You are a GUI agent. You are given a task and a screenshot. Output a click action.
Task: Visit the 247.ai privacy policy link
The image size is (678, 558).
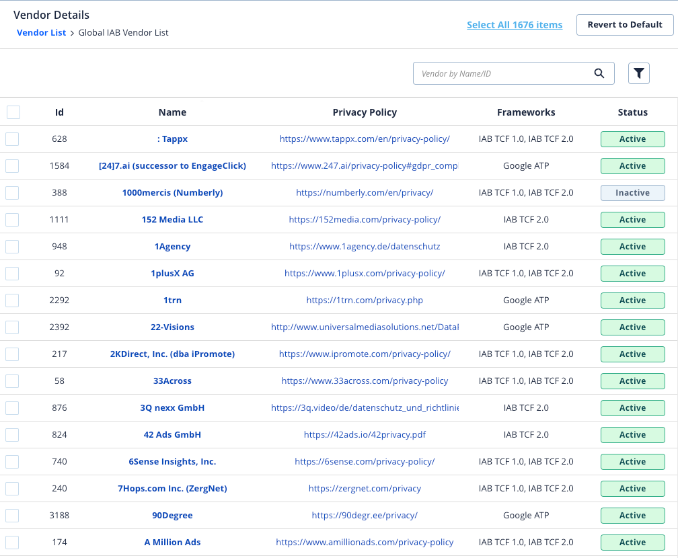tap(365, 166)
